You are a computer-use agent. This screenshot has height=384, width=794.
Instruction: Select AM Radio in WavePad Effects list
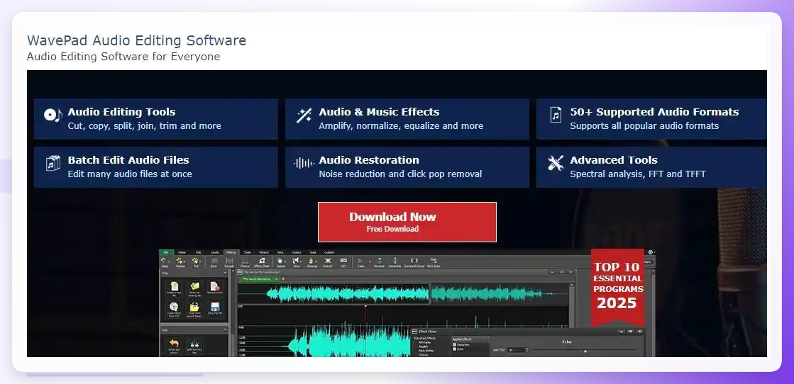[424, 342]
